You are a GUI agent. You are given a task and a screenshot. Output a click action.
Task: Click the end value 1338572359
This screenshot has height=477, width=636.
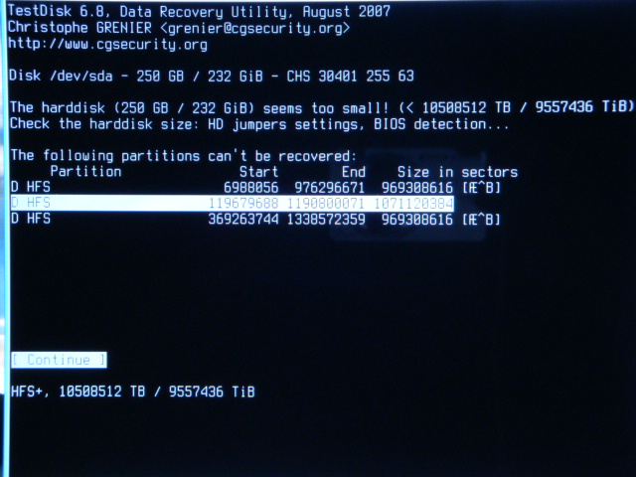[x=326, y=219]
